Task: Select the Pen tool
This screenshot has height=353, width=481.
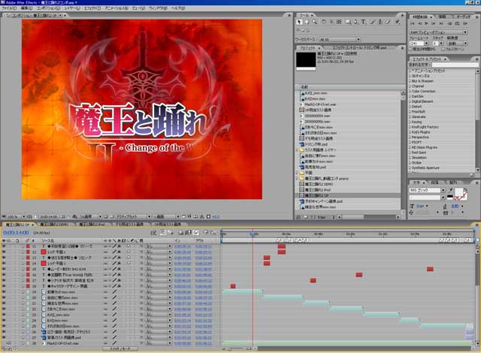Action: [355, 22]
